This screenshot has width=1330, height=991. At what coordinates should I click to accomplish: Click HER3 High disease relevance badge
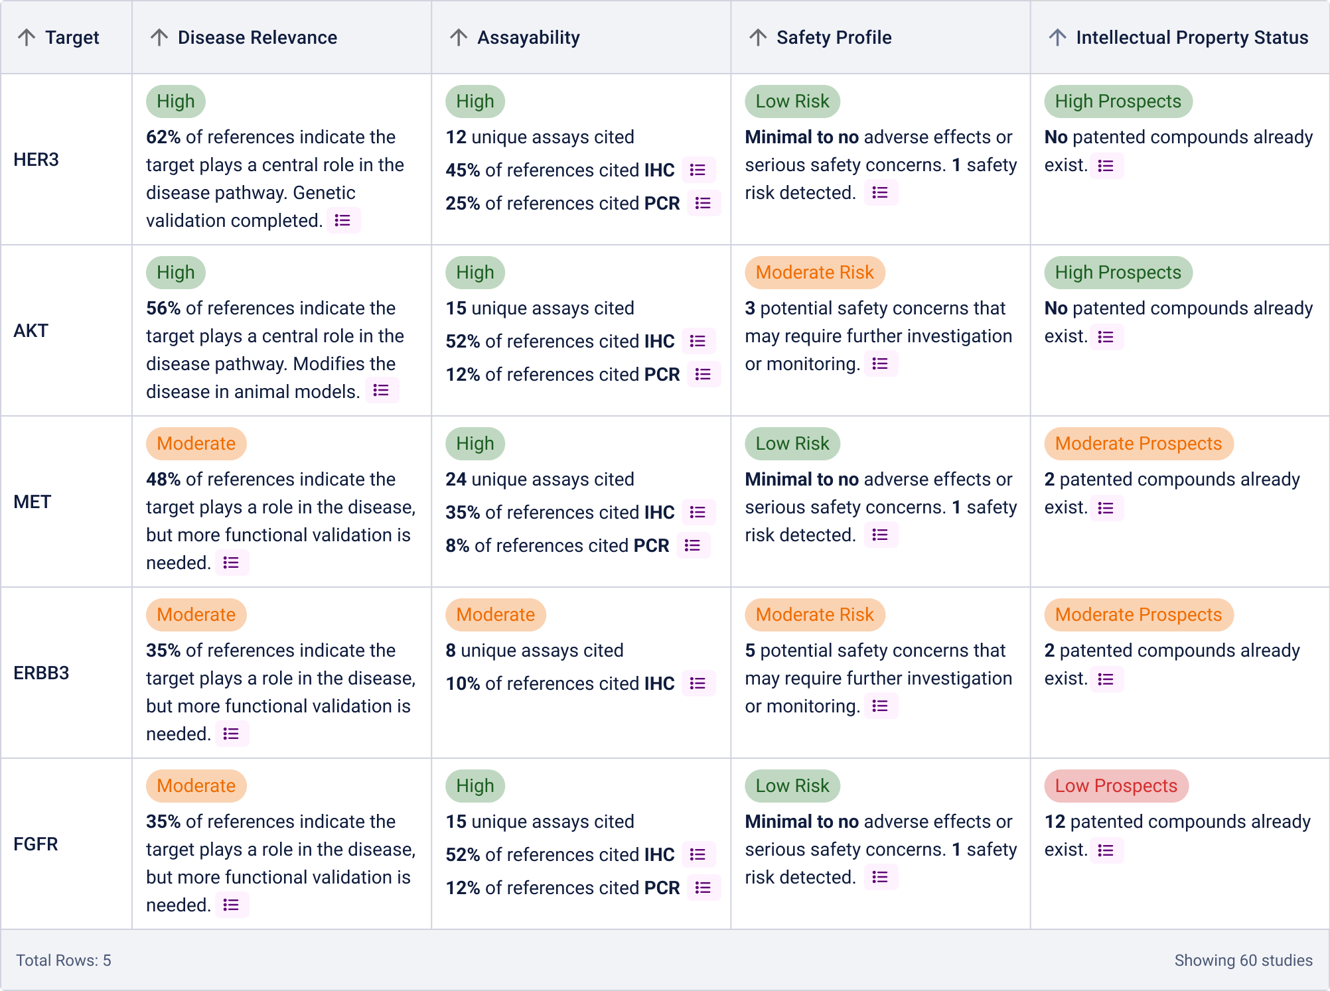click(x=176, y=101)
